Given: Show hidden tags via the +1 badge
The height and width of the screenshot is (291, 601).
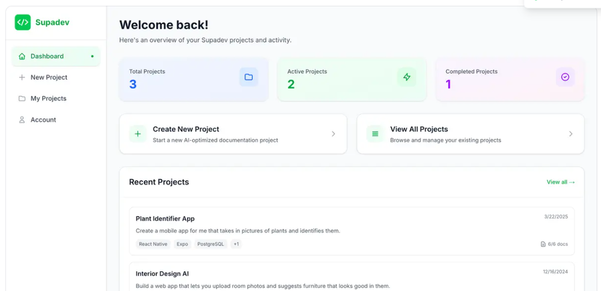Looking at the screenshot, I should [236, 244].
